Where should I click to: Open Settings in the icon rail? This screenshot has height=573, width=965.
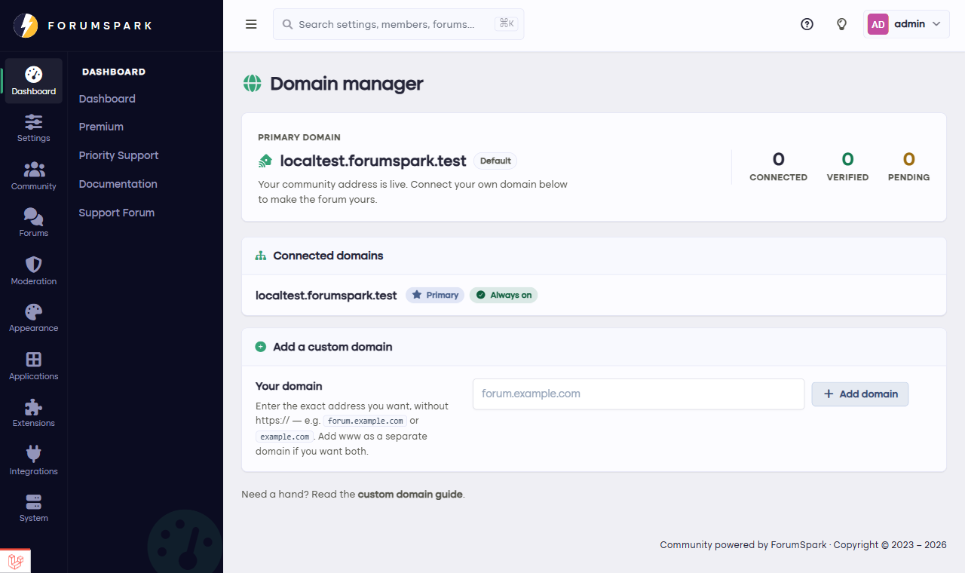(x=34, y=128)
